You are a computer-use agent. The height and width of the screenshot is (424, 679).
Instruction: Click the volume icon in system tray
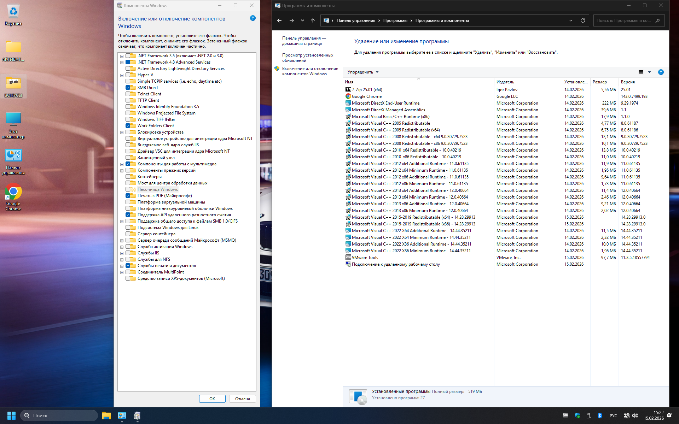coord(635,416)
